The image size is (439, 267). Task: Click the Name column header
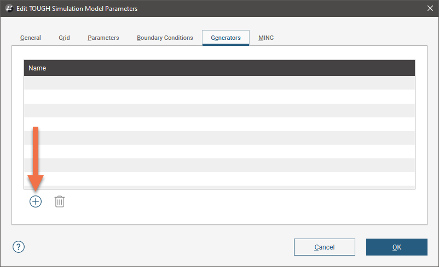219,68
